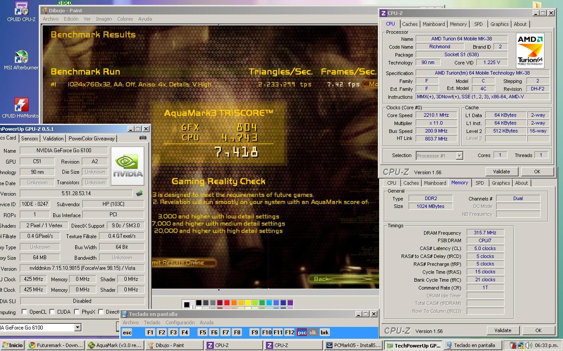Open the Processor #1 selection dropdown

point(459,155)
